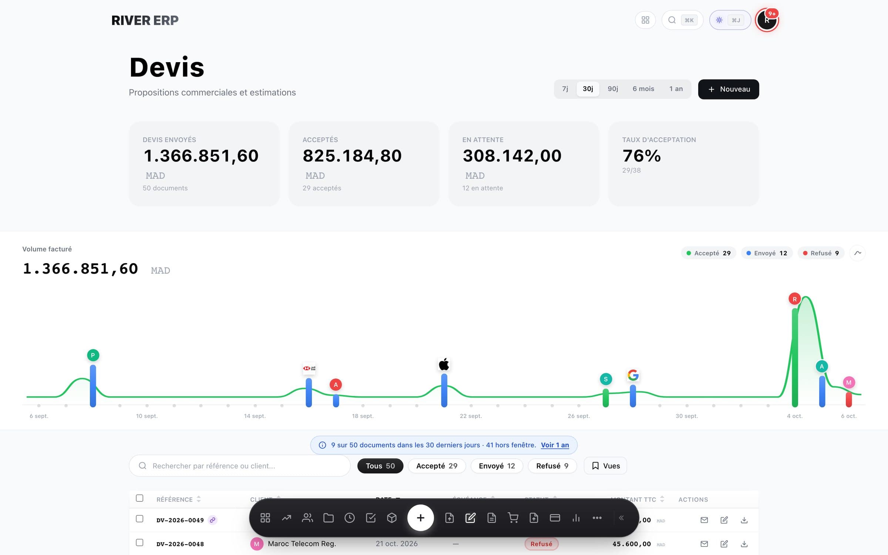Click the Apple logo marker on the chart
This screenshot has width=888, height=555.
[444, 364]
